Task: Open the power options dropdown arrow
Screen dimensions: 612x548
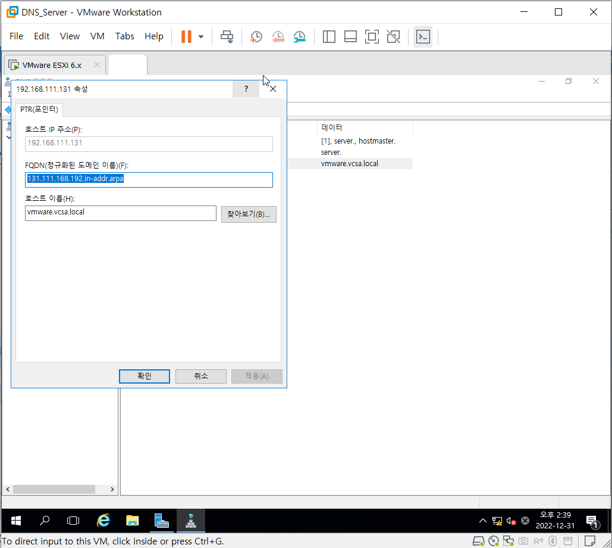Action: 201,37
